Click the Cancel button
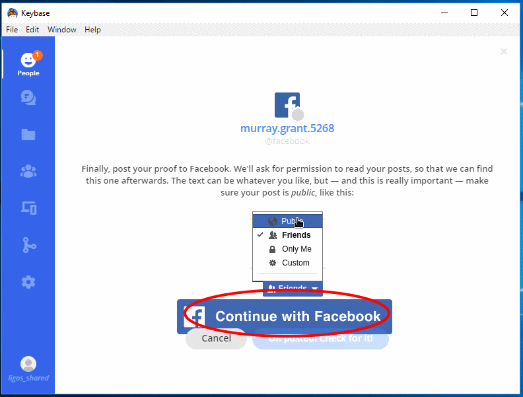 [216, 339]
